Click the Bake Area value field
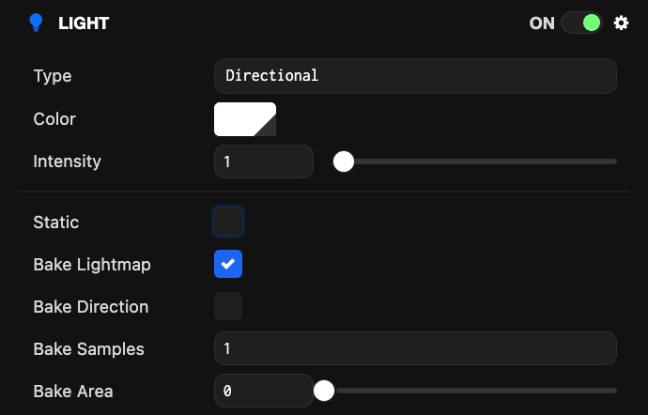This screenshot has height=415, width=648. [x=264, y=391]
